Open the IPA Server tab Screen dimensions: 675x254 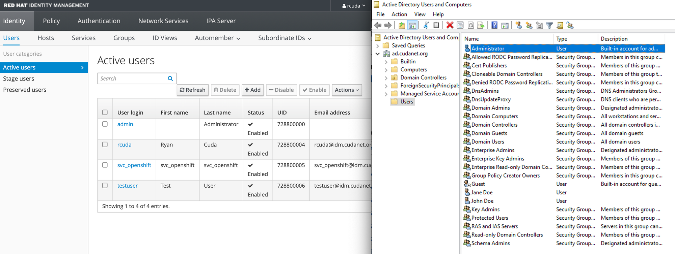tap(221, 21)
